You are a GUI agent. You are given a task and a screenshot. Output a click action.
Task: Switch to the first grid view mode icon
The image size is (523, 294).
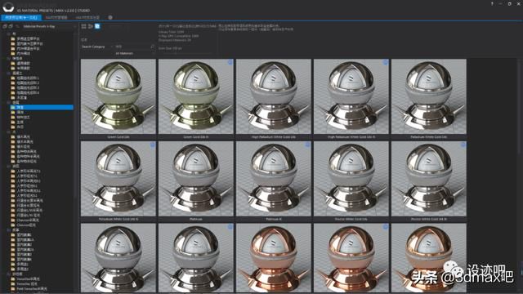point(83,26)
